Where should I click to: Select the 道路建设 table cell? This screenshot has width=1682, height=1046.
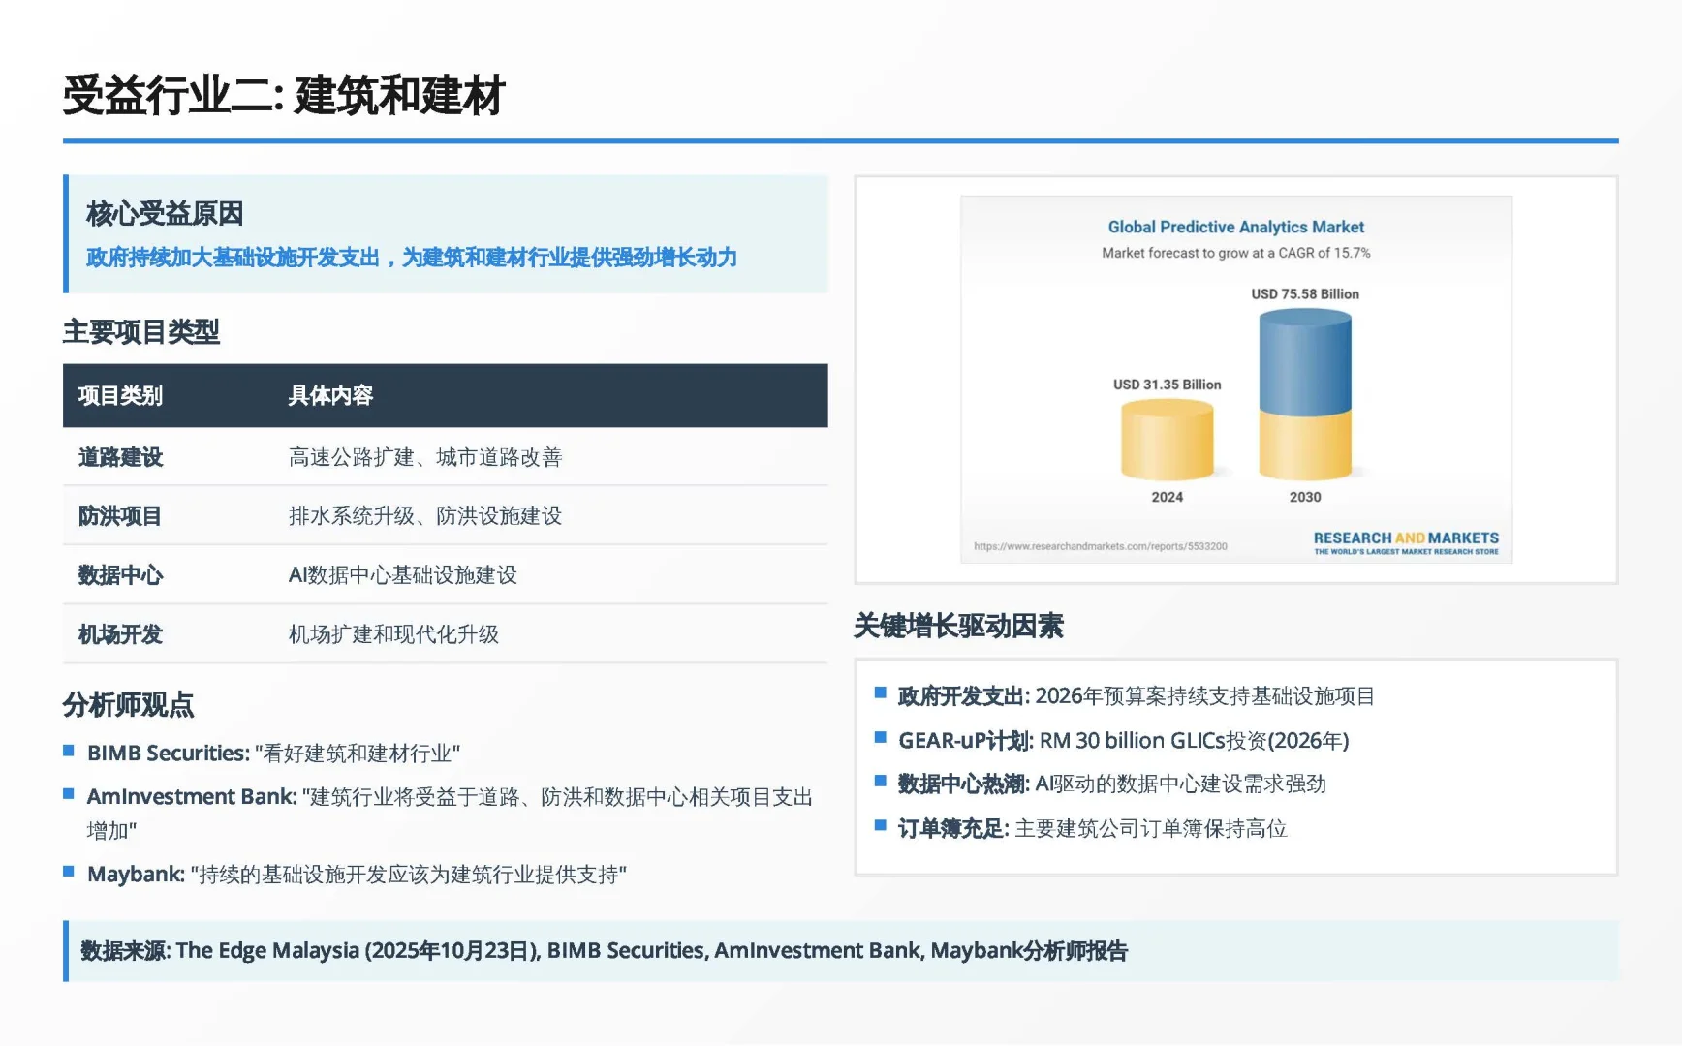(120, 457)
